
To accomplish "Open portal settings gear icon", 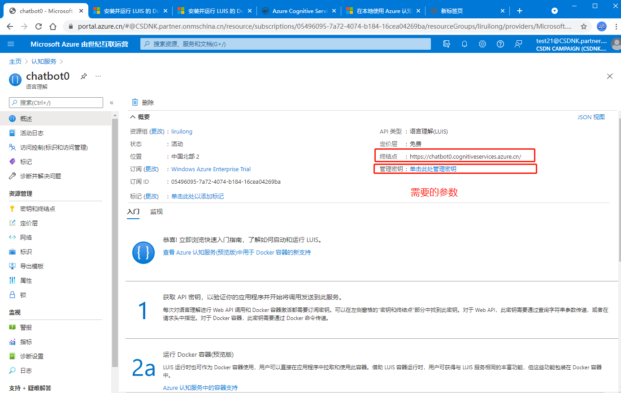I will click(x=482, y=44).
